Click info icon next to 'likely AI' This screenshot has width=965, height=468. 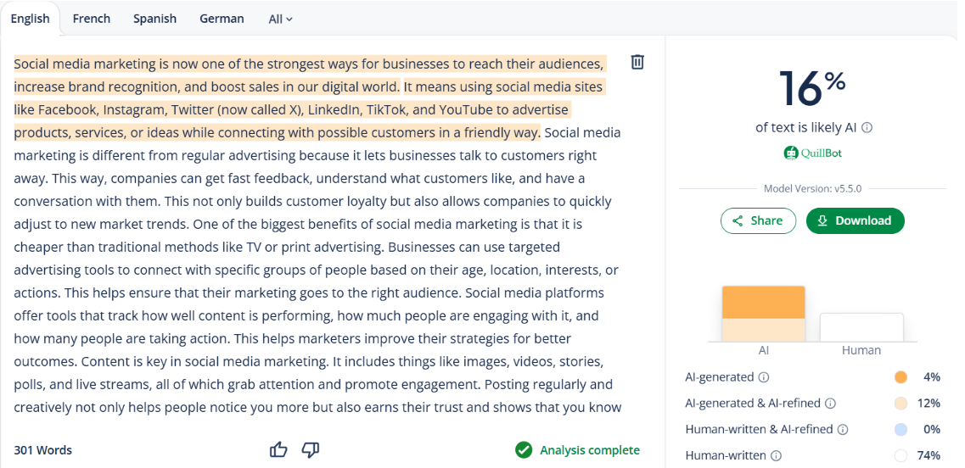pyautogui.click(x=867, y=128)
